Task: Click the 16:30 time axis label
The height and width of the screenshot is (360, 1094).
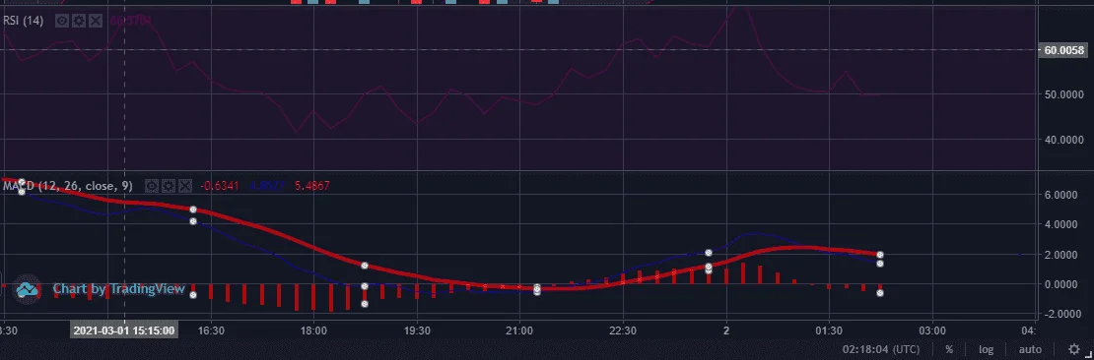Action: click(x=211, y=330)
